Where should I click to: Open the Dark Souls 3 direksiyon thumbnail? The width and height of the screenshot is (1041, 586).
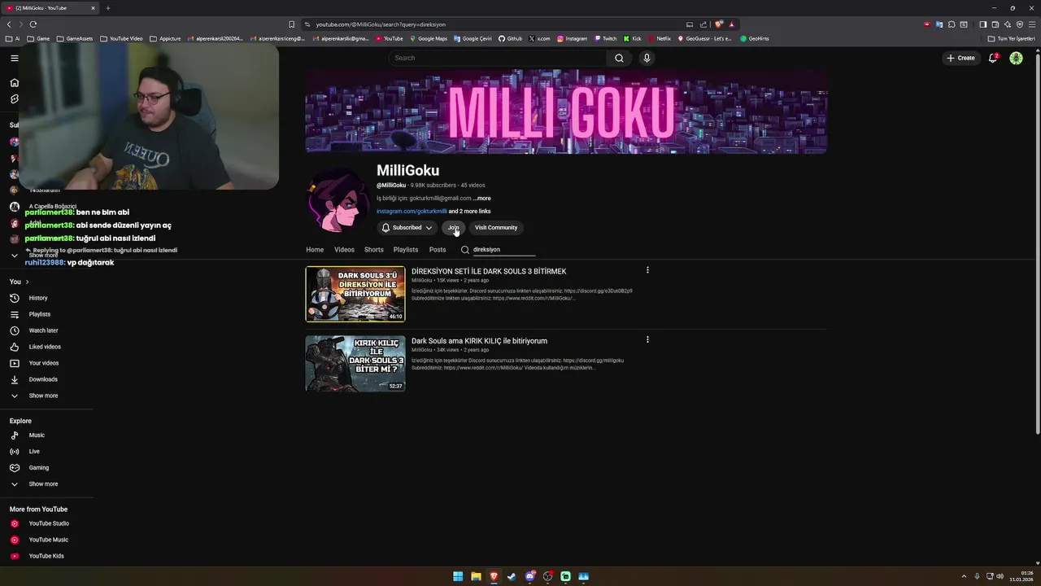355,294
